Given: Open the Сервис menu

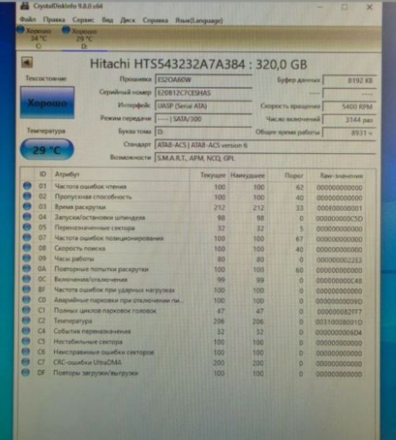Looking at the screenshot, I should coord(83,20).
